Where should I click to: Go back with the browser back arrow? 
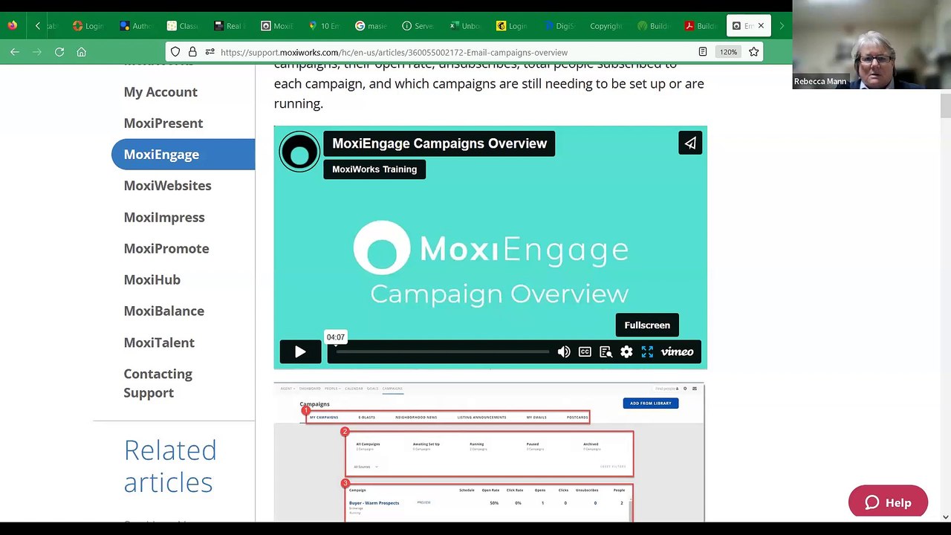tap(15, 52)
